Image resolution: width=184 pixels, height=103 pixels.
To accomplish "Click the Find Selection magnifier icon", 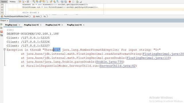I will coord(34,2).
